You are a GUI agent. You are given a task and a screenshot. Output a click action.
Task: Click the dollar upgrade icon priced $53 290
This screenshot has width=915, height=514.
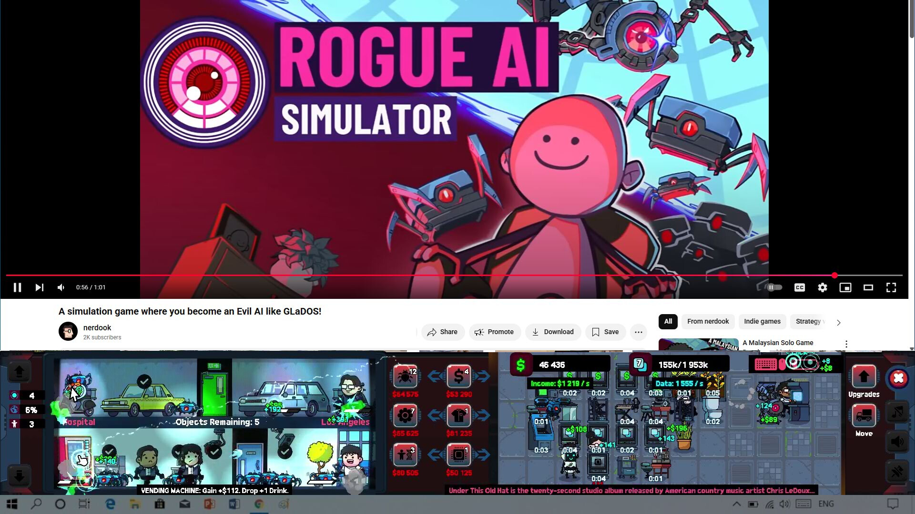pyautogui.click(x=458, y=376)
